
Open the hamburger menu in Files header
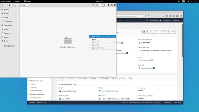[104, 5]
